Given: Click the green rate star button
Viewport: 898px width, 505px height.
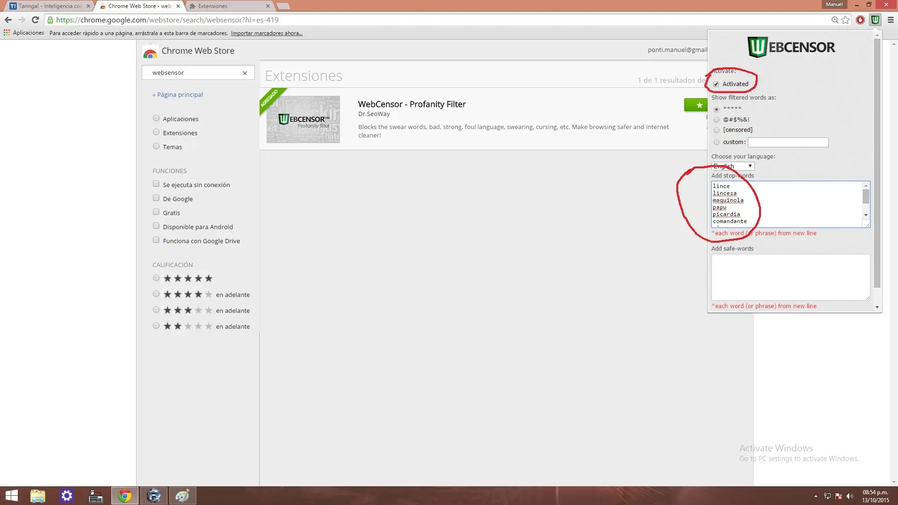Looking at the screenshot, I should (695, 105).
